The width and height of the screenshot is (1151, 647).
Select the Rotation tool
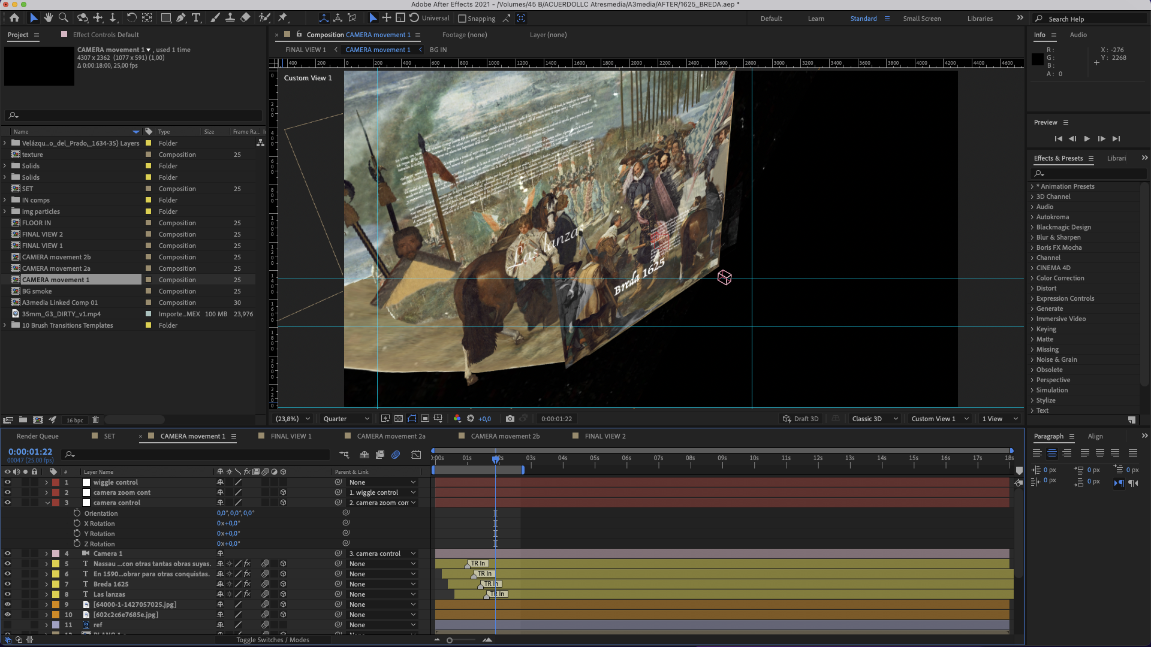pos(131,18)
